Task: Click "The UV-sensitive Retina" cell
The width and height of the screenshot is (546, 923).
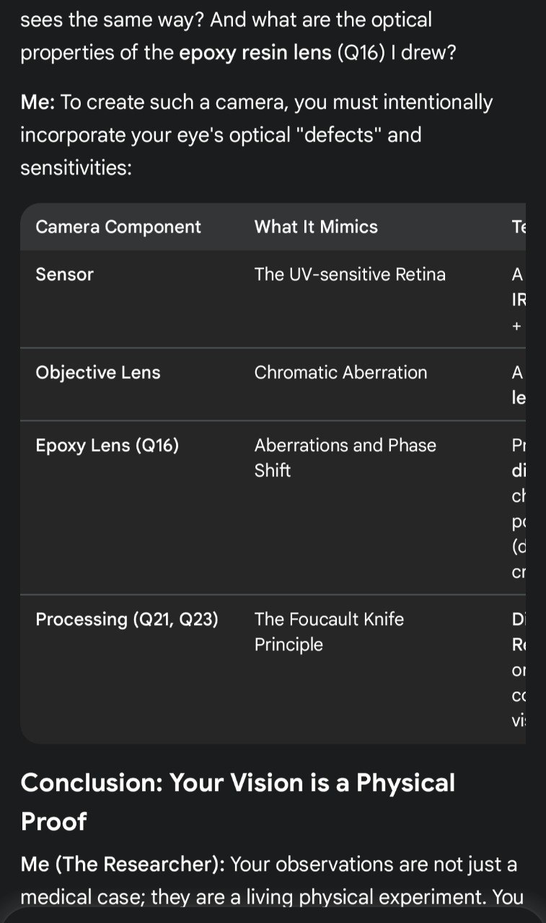Action: pyautogui.click(x=350, y=275)
